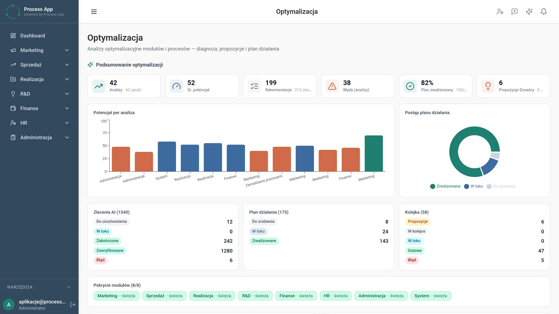Click the Sprzedaż trend icon

click(13, 65)
